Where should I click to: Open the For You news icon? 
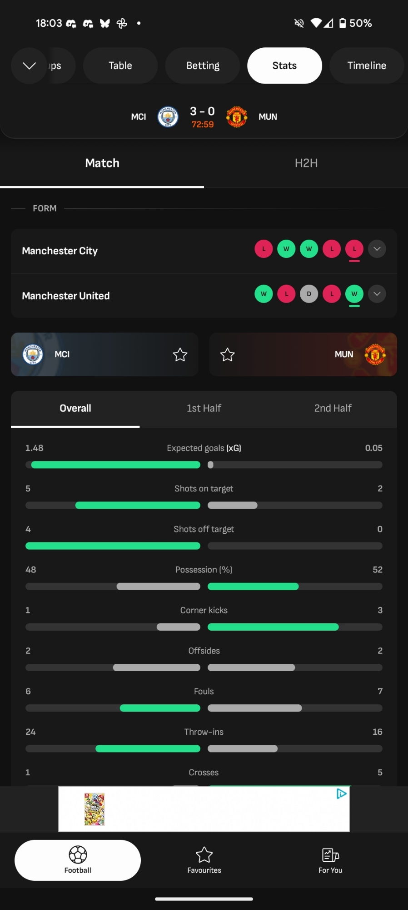330,855
